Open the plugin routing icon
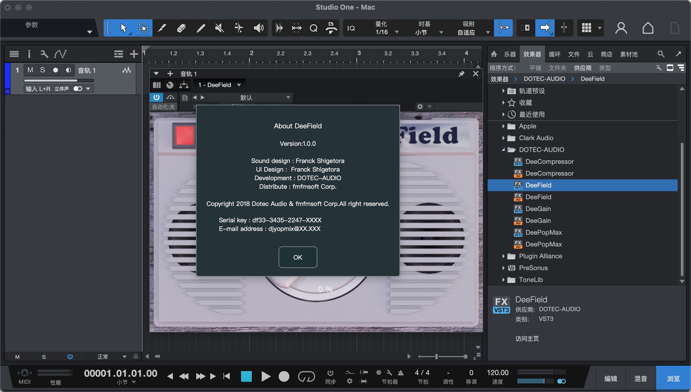This screenshot has width=691, height=392. [x=184, y=85]
